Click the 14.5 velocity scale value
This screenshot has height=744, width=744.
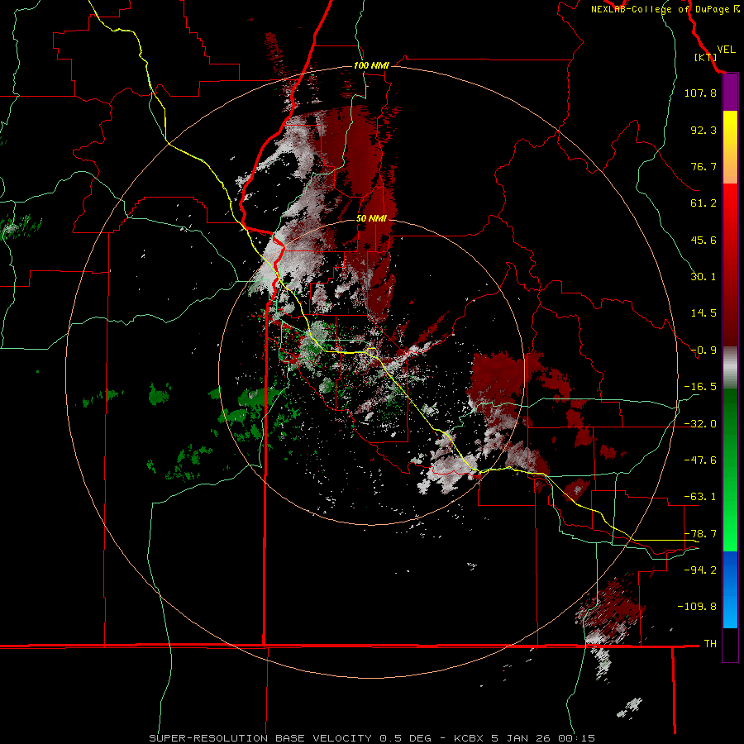tap(703, 313)
